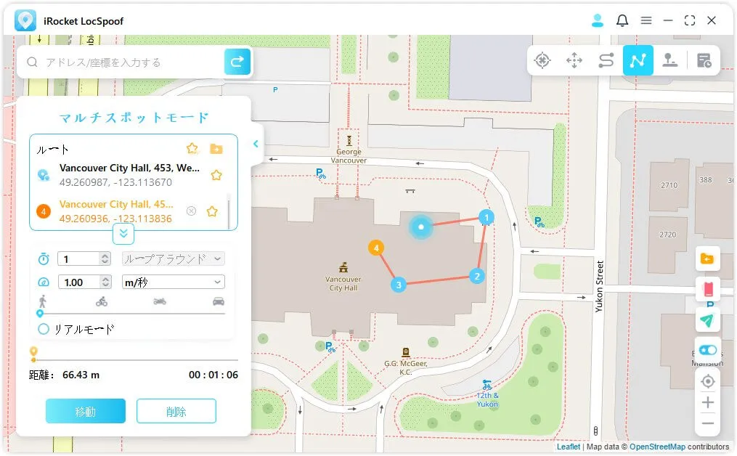Open the history records icon in toolbar
737x456 pixels.
pyautogui.click(x=704, y=61)
